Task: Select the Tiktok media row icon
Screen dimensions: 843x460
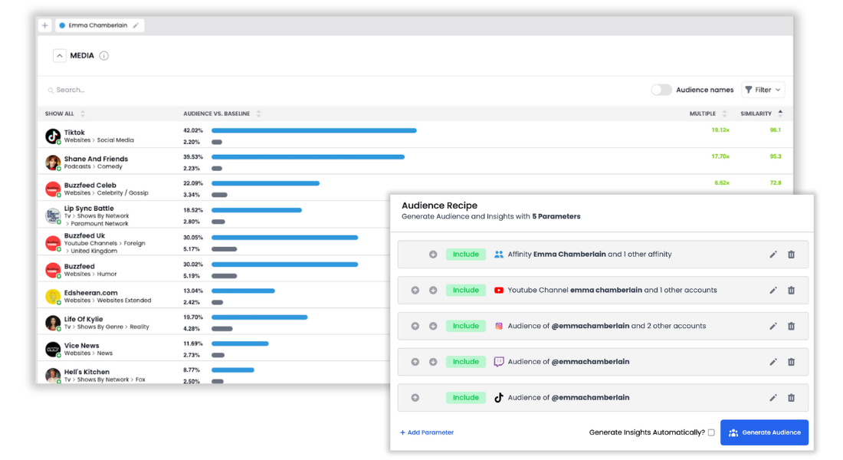Action: click(53, 136)
